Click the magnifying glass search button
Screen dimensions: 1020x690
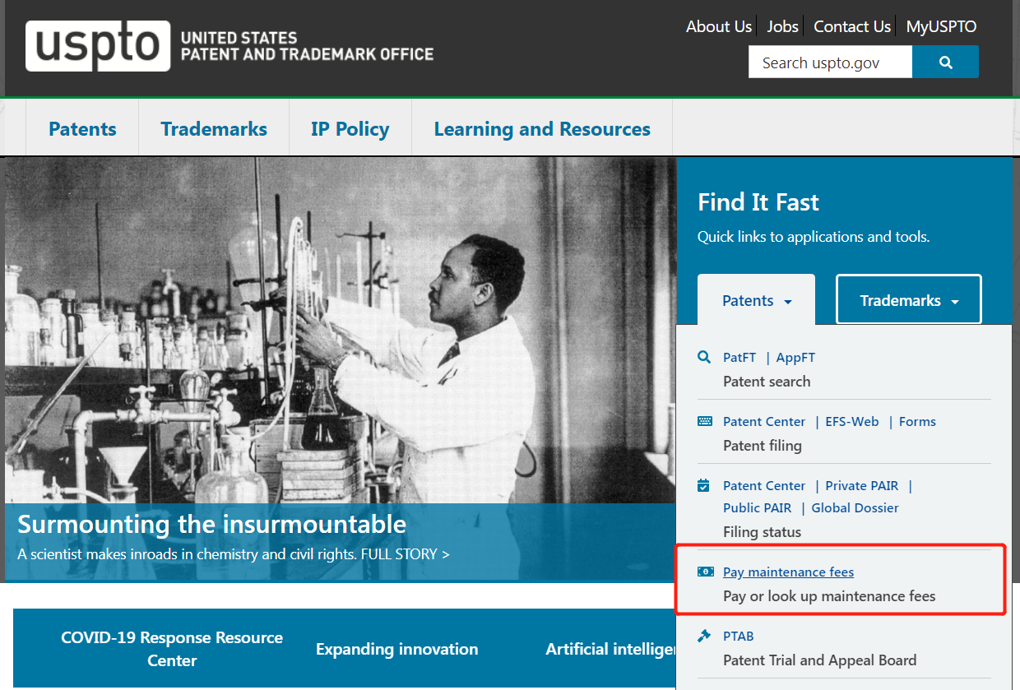[945, 63]
